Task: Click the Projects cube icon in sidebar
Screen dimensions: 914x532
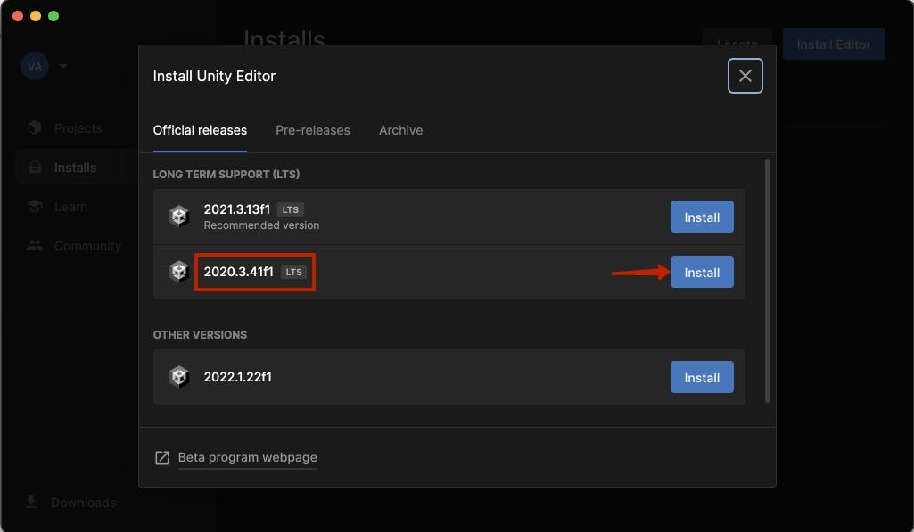Action: click(x=35, y=127)
